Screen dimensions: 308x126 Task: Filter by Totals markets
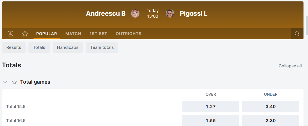click(x=39, y=47)
